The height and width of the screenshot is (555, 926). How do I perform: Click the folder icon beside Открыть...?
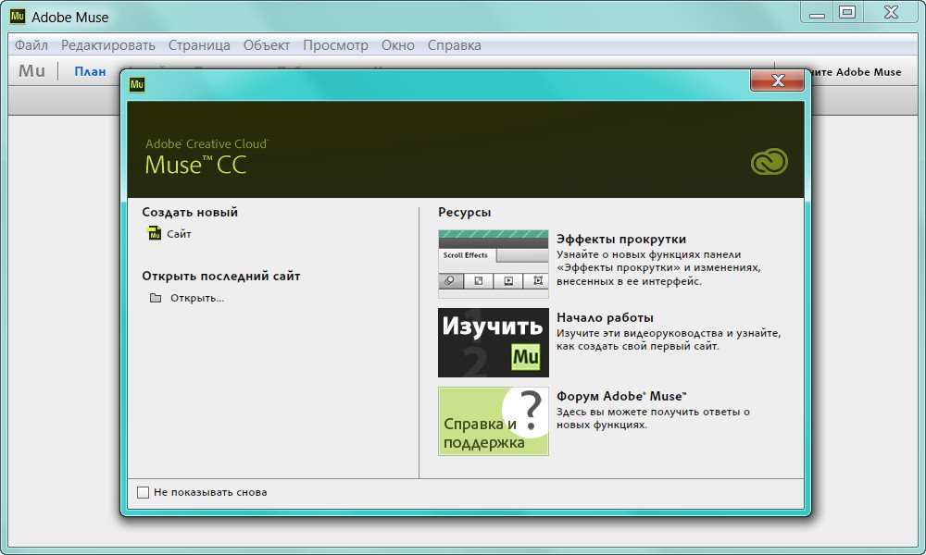(x=156, y=298)
